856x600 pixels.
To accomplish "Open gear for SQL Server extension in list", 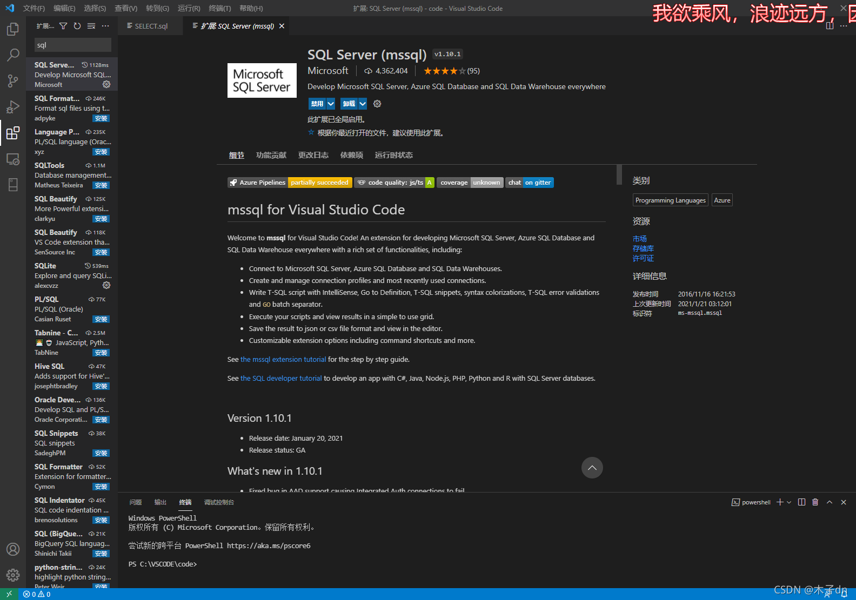I will (106, 84).
